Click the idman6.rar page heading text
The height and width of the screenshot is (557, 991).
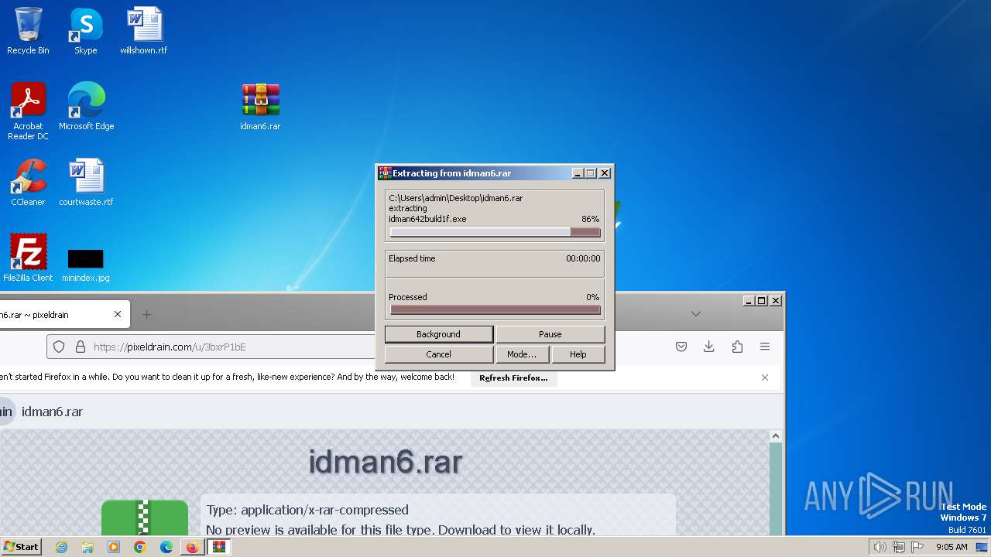pyautogui.click(x=386, y=462)
